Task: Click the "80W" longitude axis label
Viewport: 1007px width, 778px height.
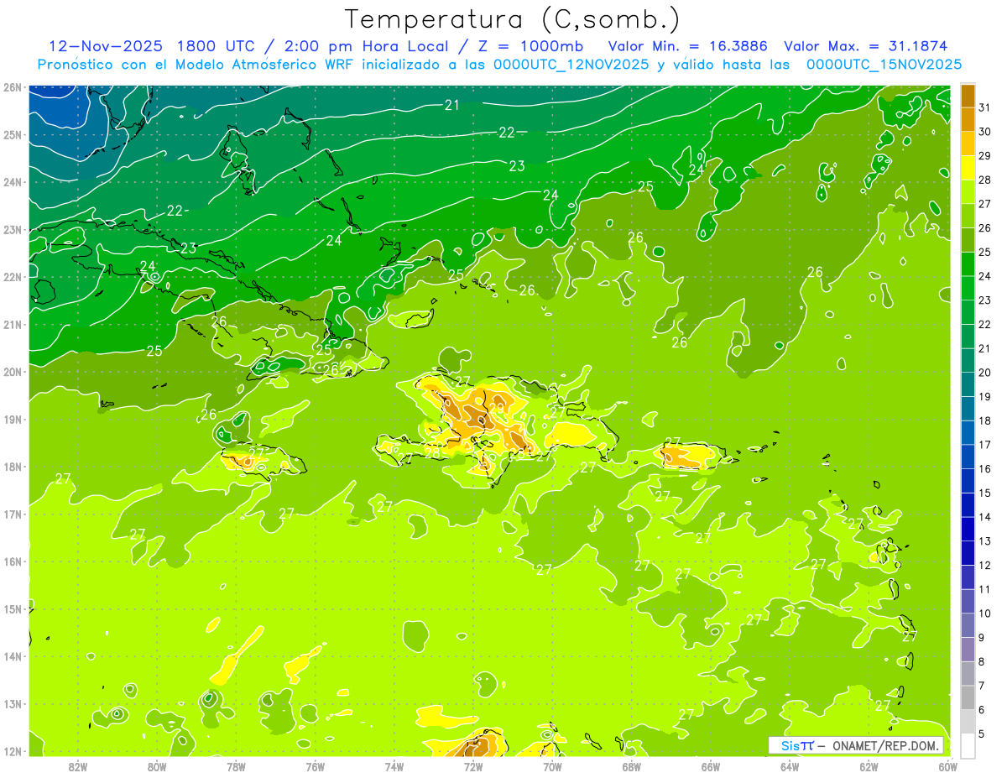Action: (x=157, y=765)
